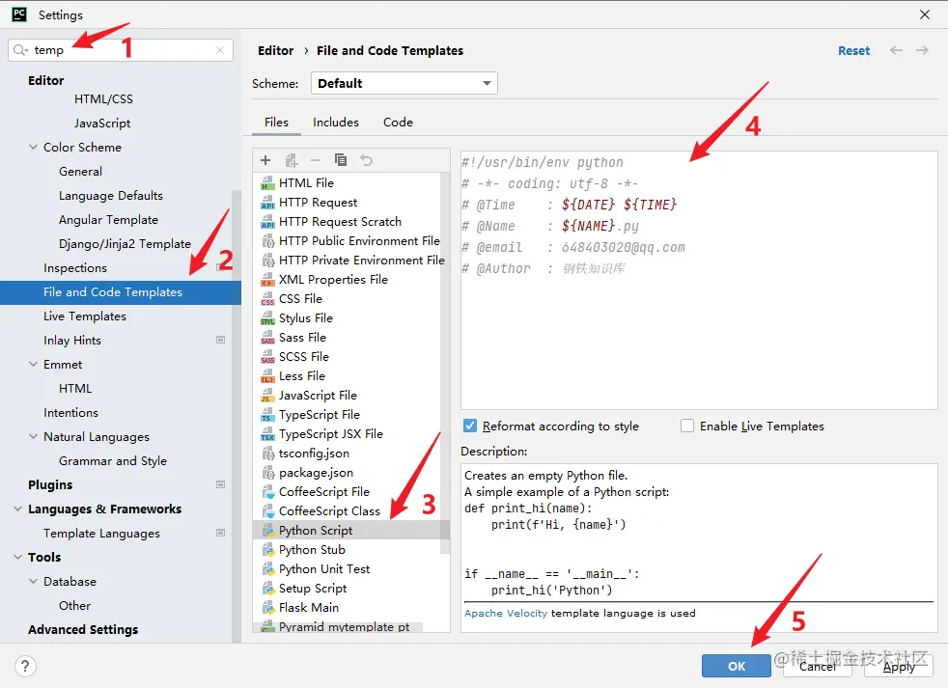Click the JavaScript File template icon
Viewport: 948px width, 688px height.
pyautogui.click(x=267, y=396)
